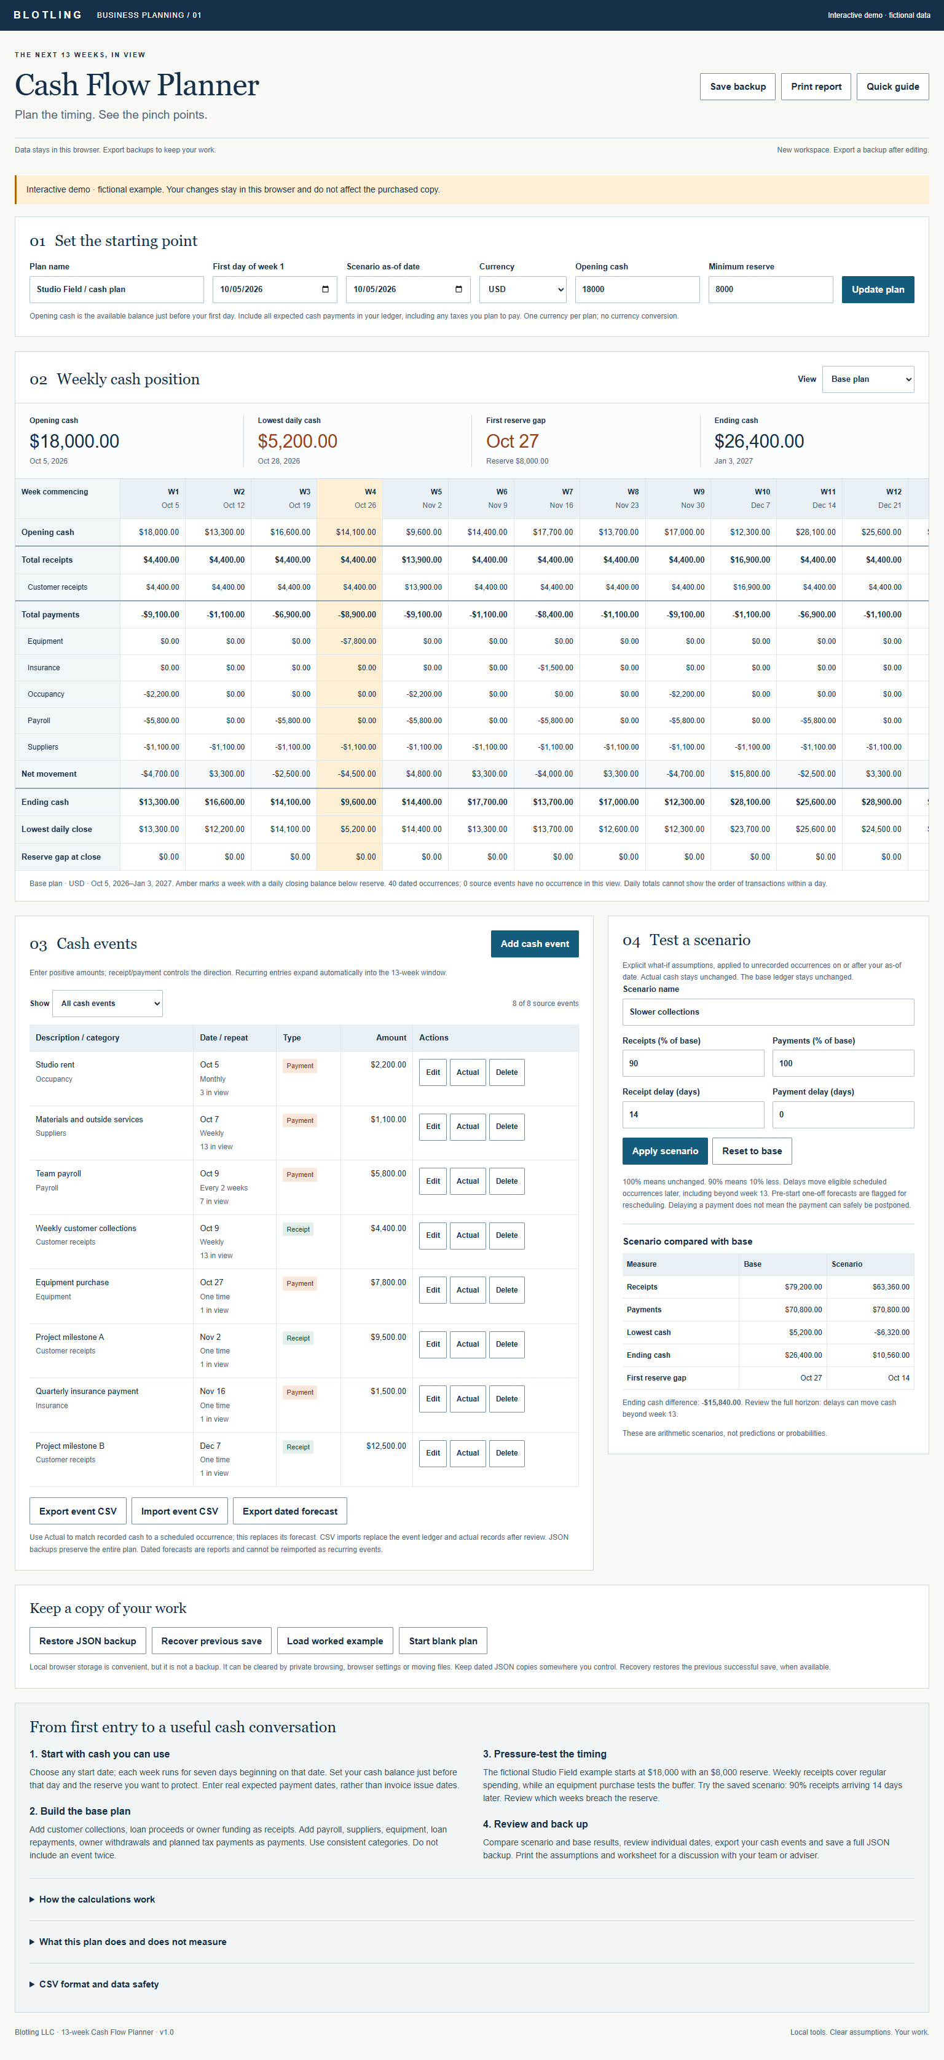Click the W4 Oct 26 column header
Viewport: 944px width, 2060px height.
(349, 498)
